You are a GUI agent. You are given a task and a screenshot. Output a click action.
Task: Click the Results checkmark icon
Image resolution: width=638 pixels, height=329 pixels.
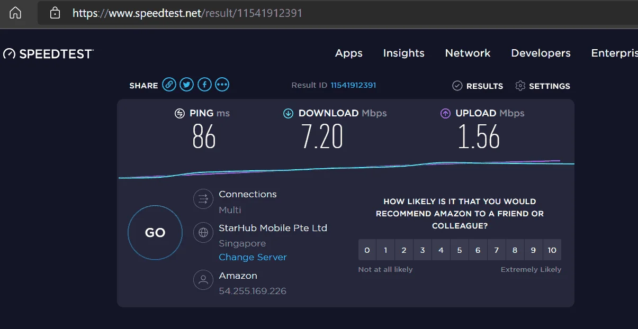pos(457,86)
